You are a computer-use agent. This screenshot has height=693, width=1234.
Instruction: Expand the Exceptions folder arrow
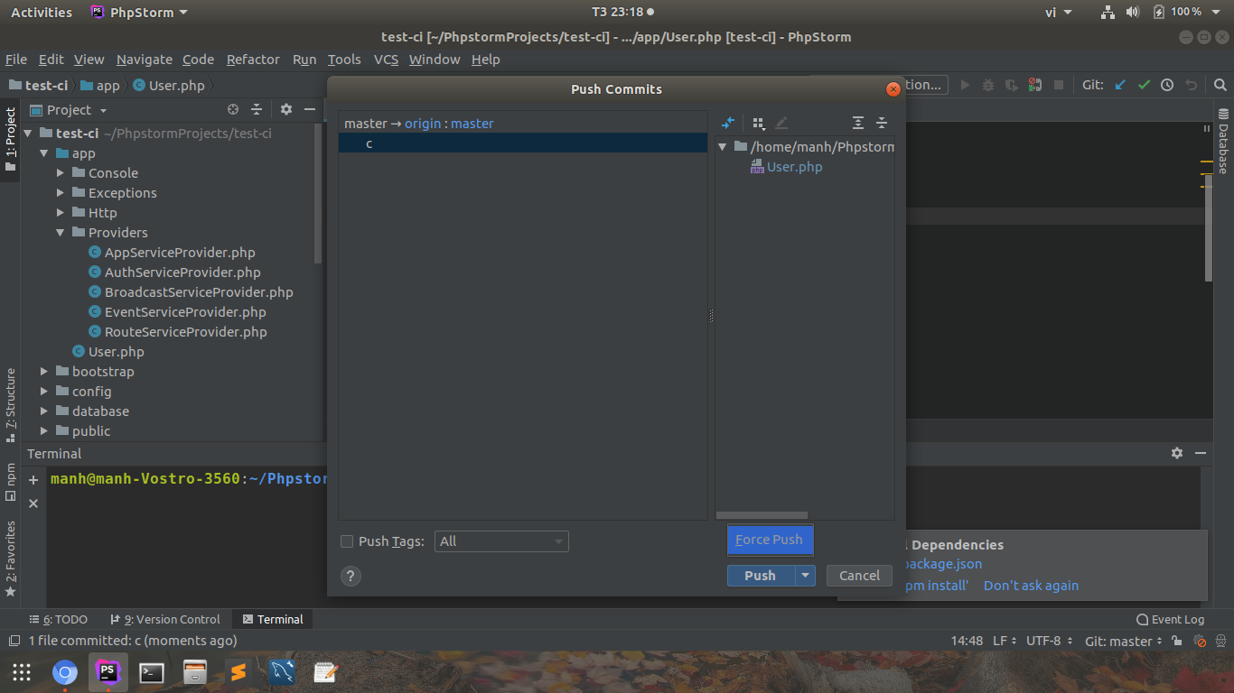(61, 193)
